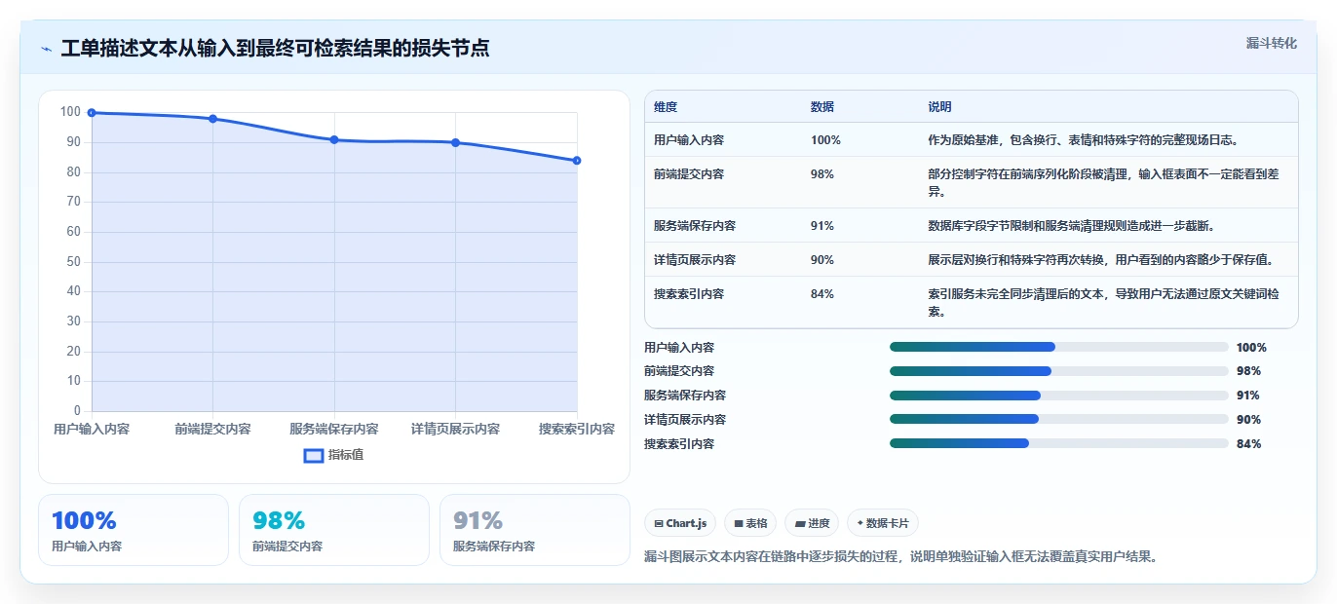Image resolution: width=1337 pixels, height=604 pixels.
Task: Open the 100% 用户输入内容 stat card
Action: (x=134, y=530)
